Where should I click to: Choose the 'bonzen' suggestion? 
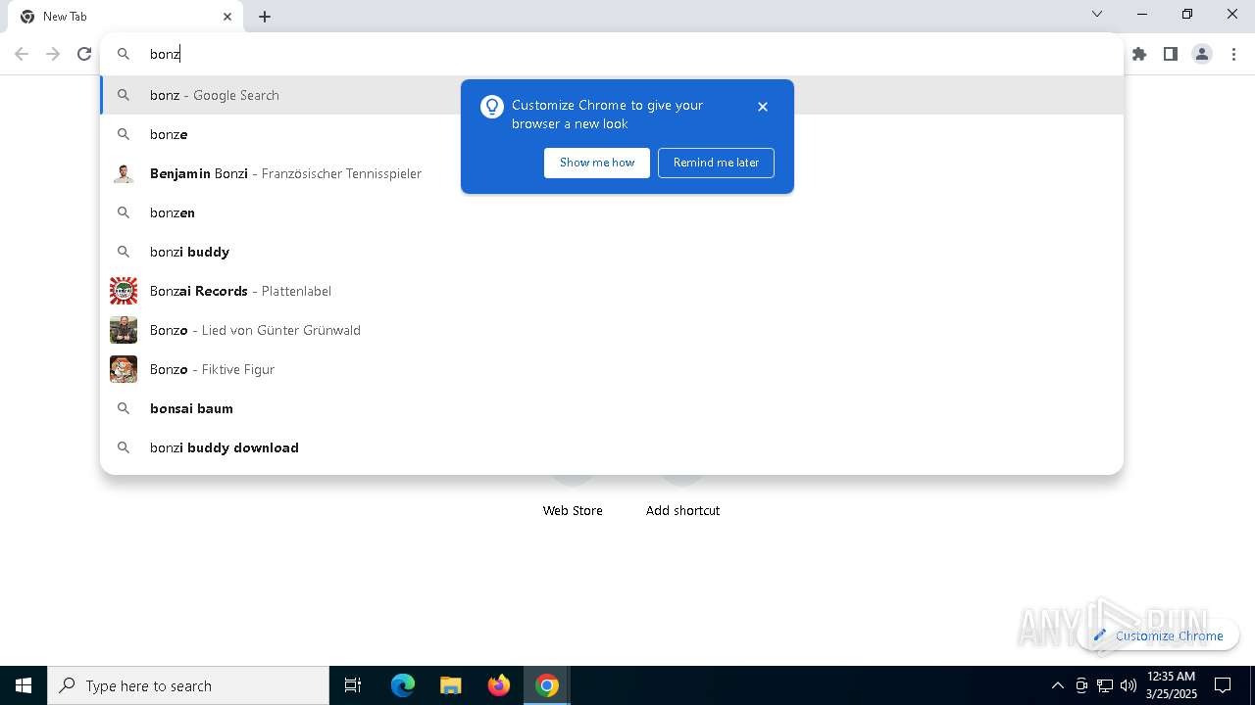[x=612, y=212]
